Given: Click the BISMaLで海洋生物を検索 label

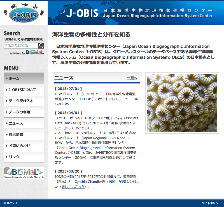Looking at the screenshot, I should point(24,39).
